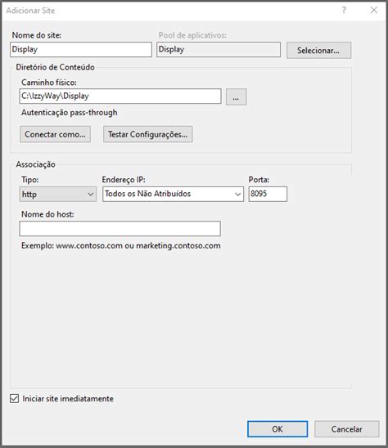Image resolution: width=388 pixels, height=448 pixels.
Task: Click the Autenticação pass-through text
Action: point(70,112)
